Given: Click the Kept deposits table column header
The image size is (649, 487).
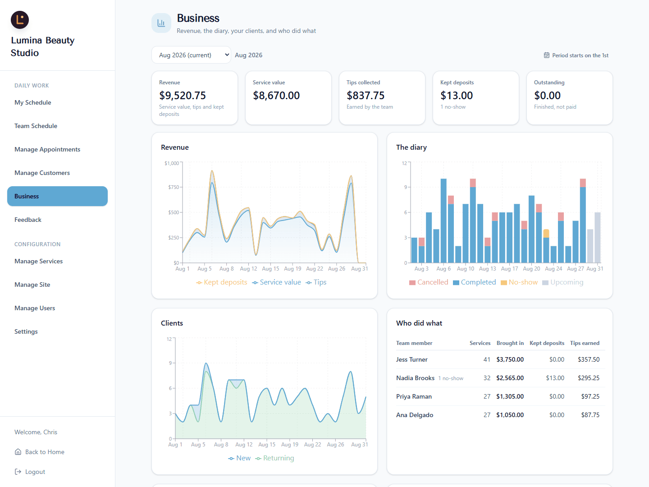Looking at the screenshot, I should pyautogui.click(x=547, y=343).
